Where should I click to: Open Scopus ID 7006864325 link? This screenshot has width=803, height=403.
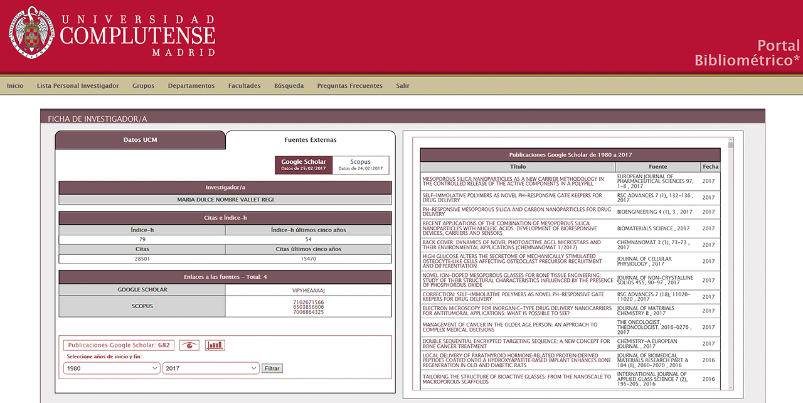pos(309,312)
